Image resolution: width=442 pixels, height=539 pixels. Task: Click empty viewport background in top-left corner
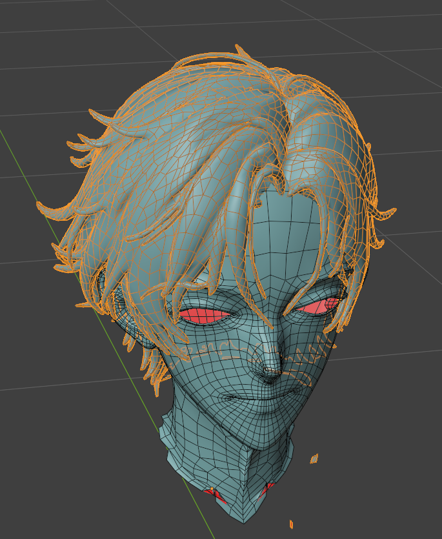click(x=26, y=26)
